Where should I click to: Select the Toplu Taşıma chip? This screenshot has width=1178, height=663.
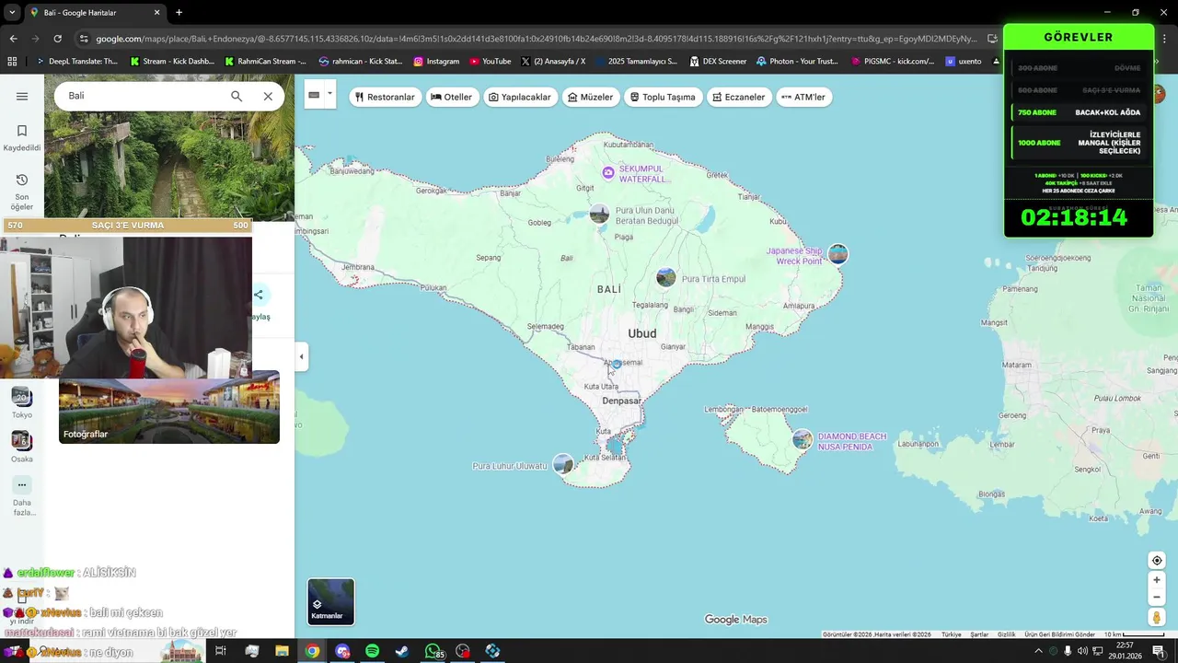[663, 97]
